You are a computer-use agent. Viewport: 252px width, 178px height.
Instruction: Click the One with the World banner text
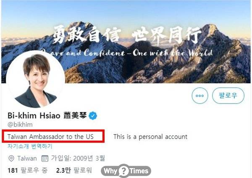coord(173,53)
